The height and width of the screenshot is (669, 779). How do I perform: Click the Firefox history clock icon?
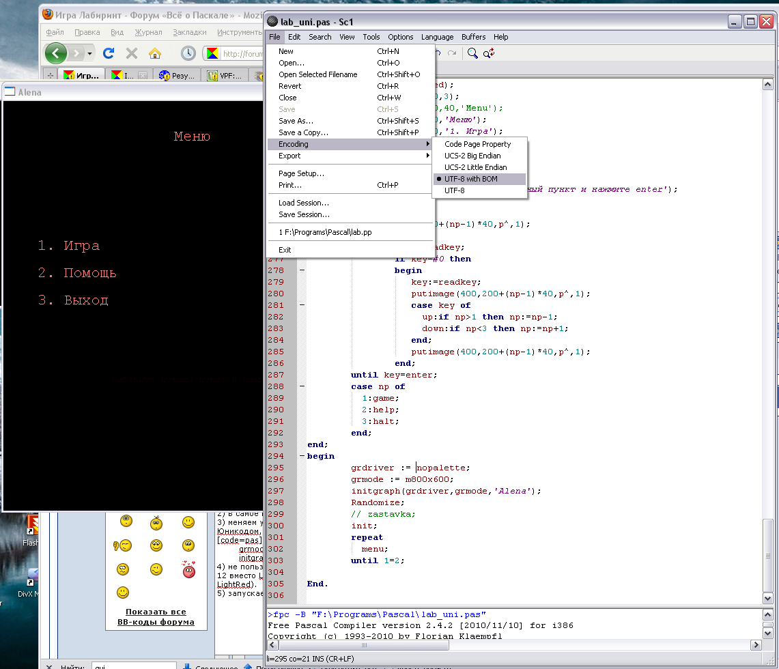pos(188,53)
